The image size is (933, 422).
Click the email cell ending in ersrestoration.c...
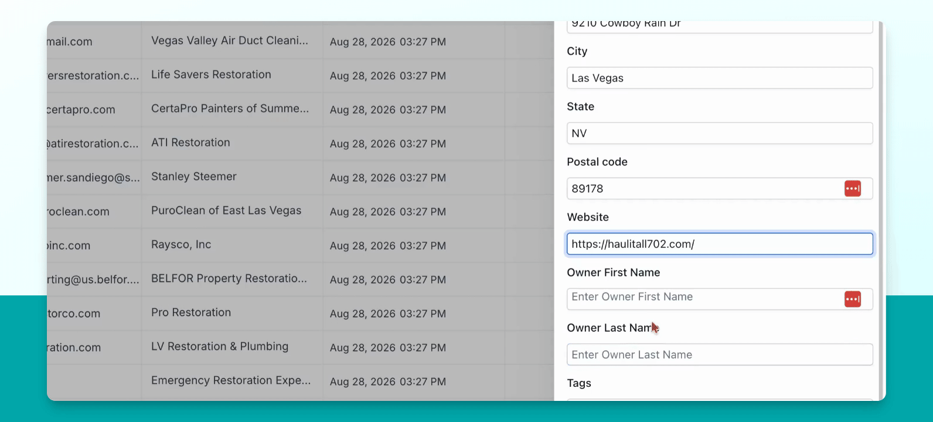[94, 76]
